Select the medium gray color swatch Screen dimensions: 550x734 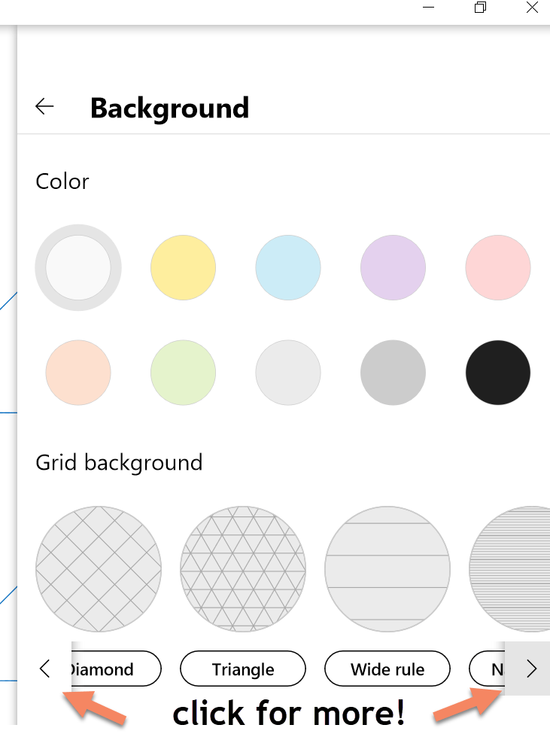point(393,373)
